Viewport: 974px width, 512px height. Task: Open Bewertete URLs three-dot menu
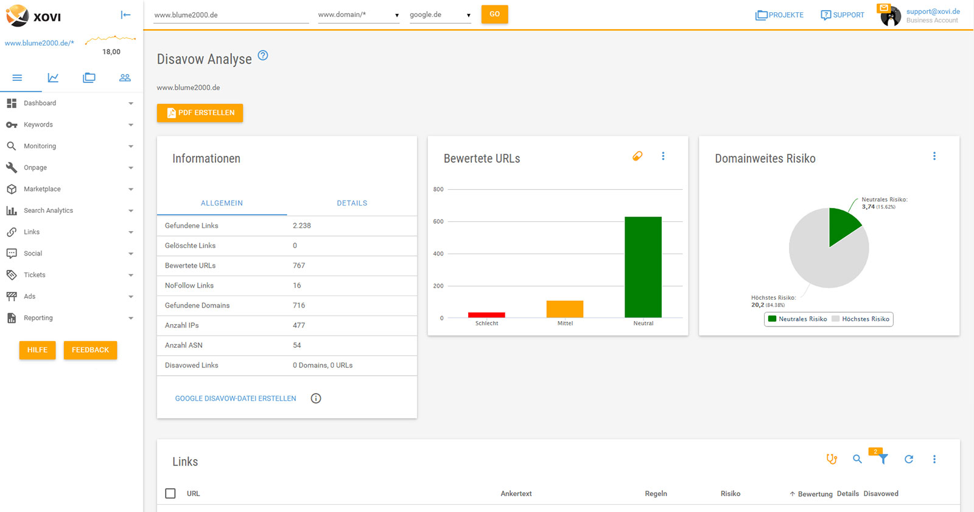[663, 156]
